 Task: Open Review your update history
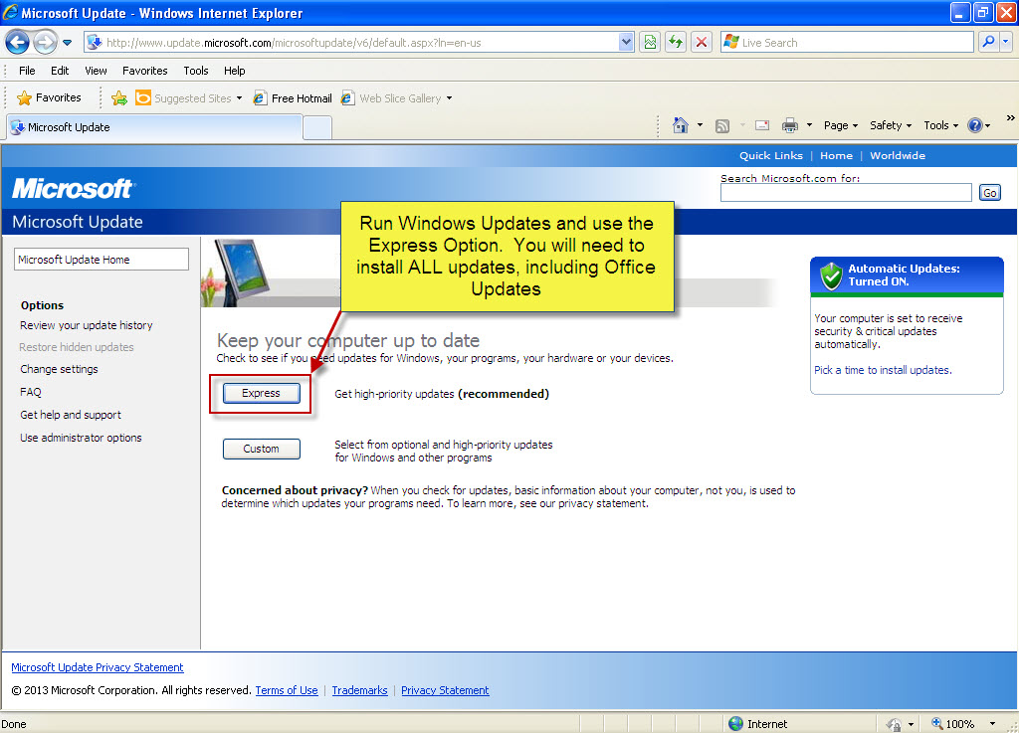pyautogui.click(x=86, y=325)
